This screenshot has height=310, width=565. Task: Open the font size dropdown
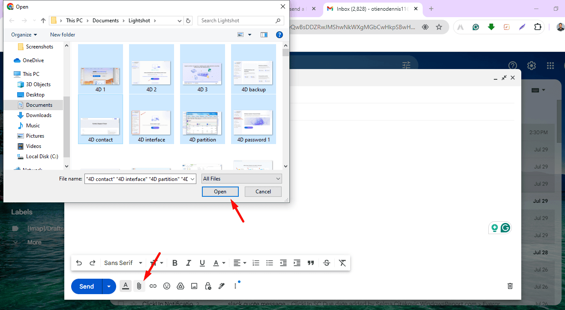click(x=156, y=263)
